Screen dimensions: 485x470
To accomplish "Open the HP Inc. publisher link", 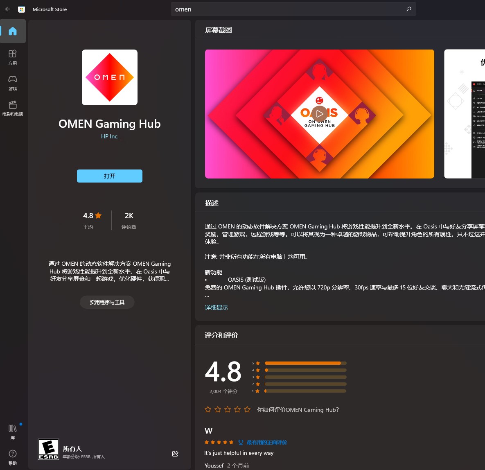I will coord(110,136).
